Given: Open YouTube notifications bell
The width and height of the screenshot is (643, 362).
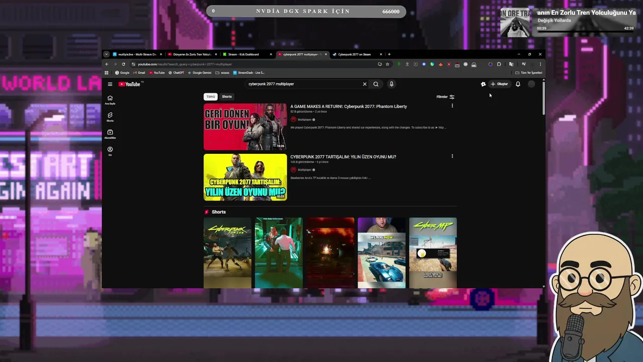Looking at the screenshot, I should 518,84.
